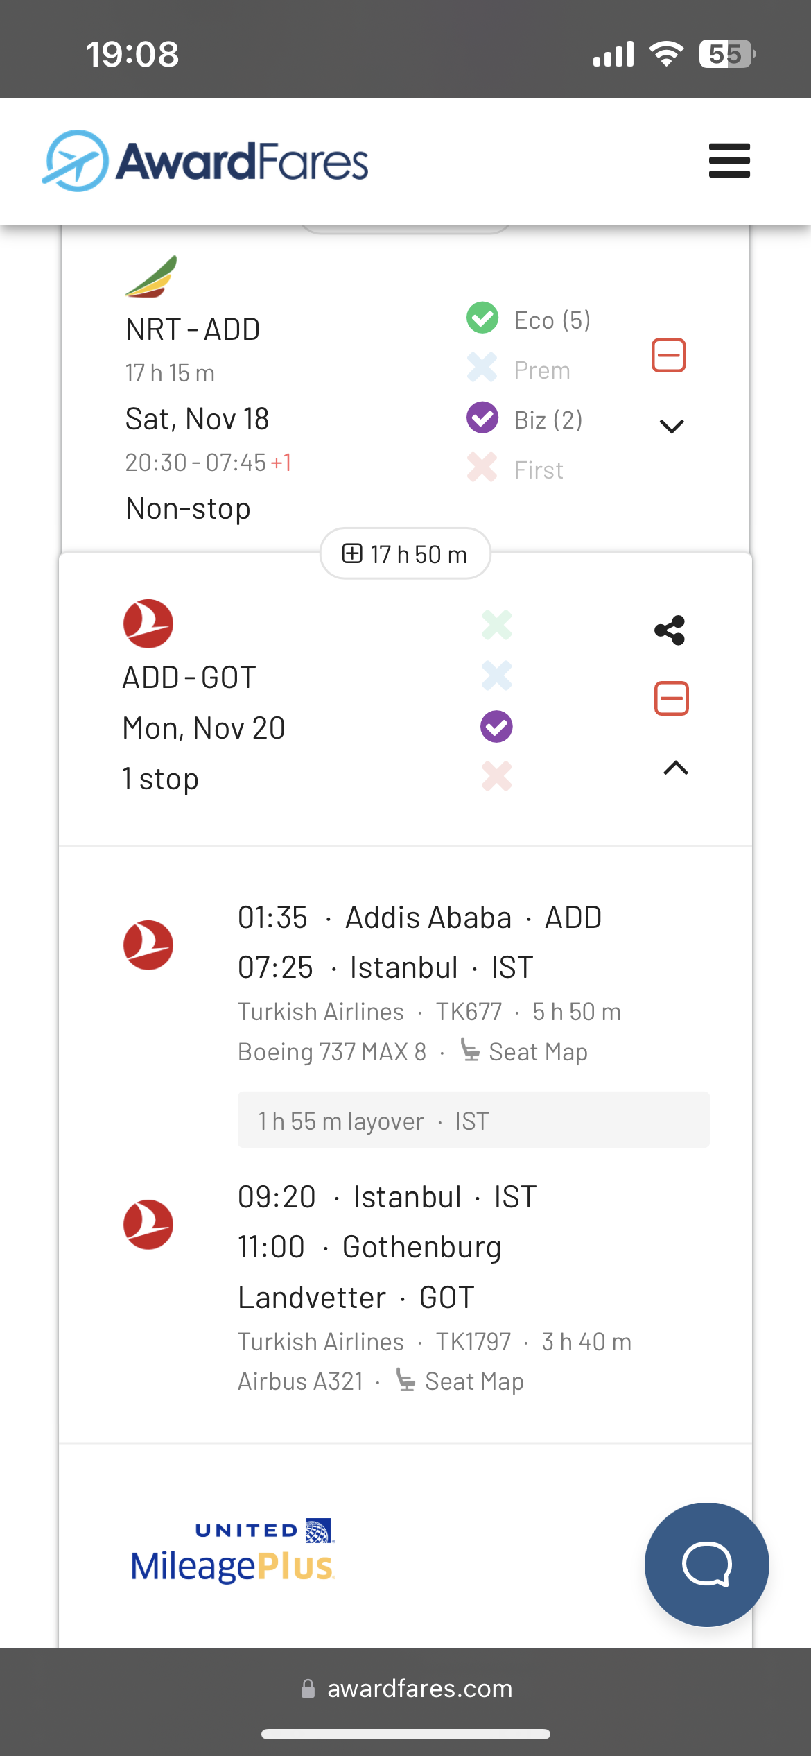Remove the NRT-ADD flight segment
The image size is (811, 1756).
coord(669,356)
